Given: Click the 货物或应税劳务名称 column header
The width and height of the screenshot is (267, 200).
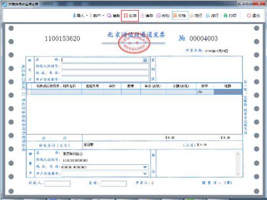Looking at the screenshot, I should [x=56, y=86].
